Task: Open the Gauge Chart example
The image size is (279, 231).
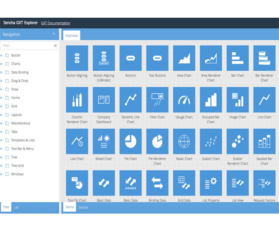Action: [184, 100]
